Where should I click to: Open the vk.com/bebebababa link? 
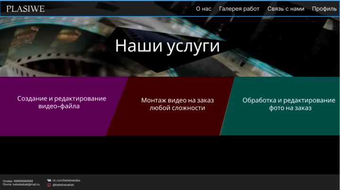pos(66,180)
